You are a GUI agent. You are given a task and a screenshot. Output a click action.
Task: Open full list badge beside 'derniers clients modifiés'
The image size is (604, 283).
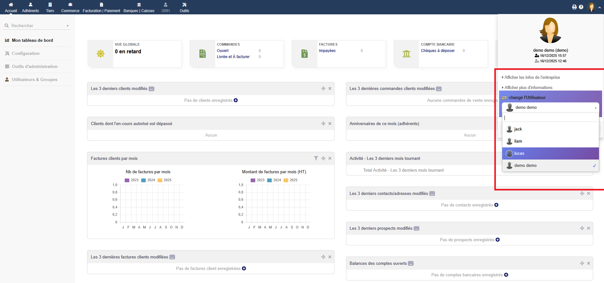click(151, 89)
